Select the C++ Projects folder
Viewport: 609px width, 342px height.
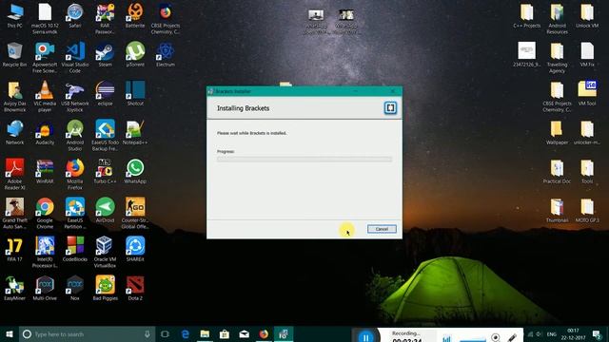pos(526,16)
